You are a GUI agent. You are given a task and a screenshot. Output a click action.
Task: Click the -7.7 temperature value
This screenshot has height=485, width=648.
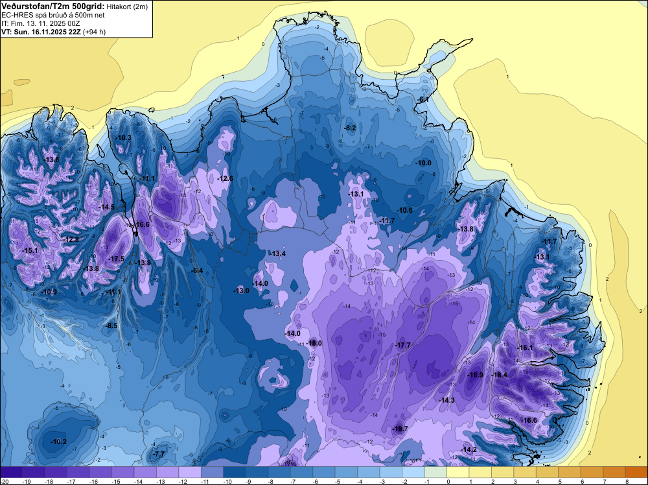click(x=159, y=454)
